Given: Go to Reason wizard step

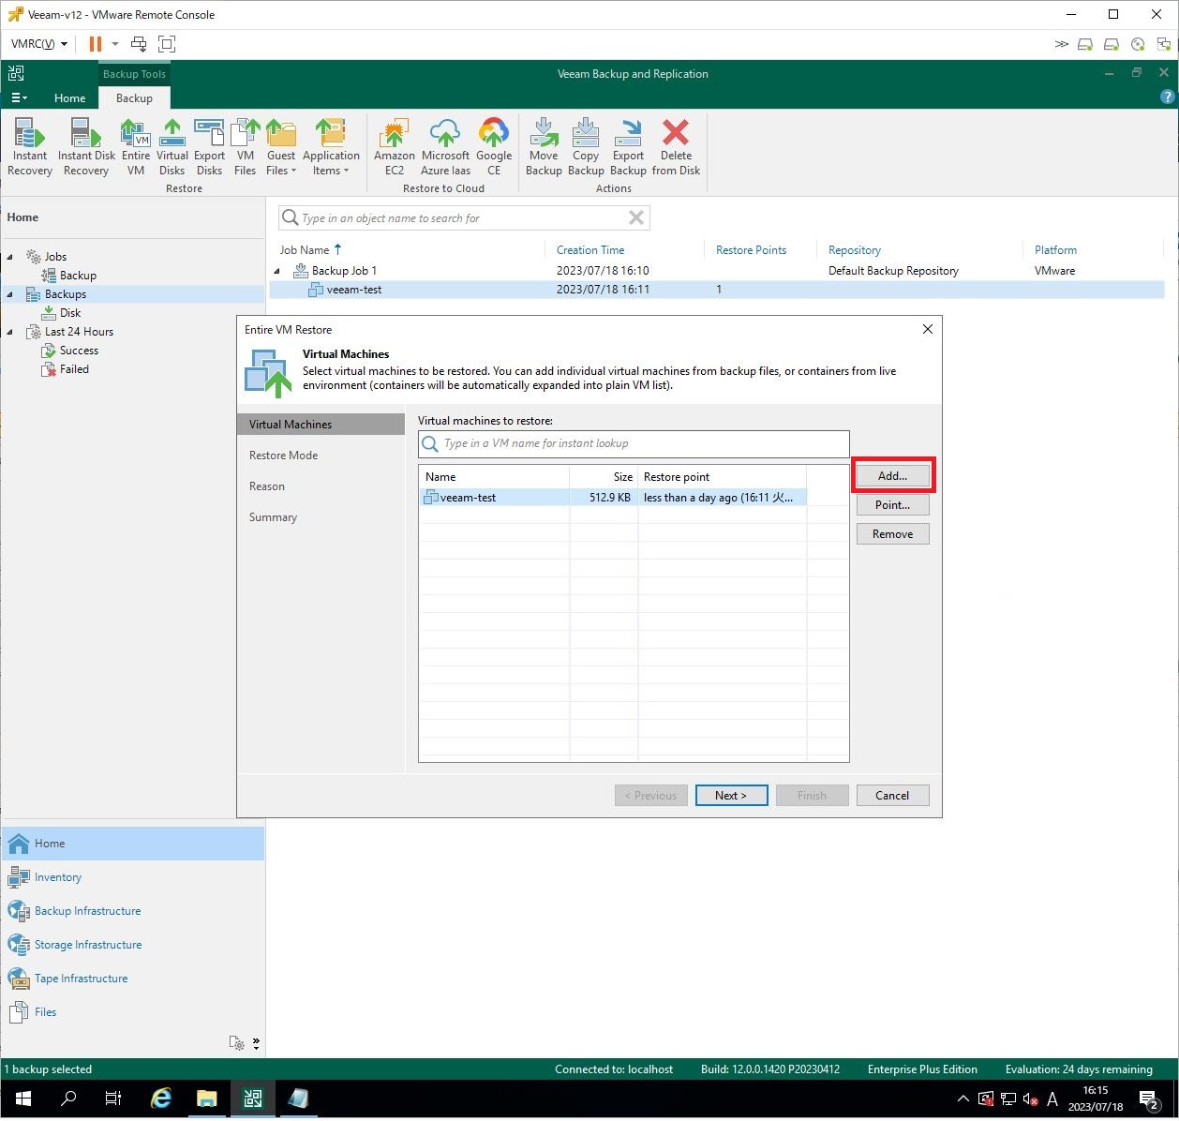Looking at the screenshot, I should coord(267,486).
